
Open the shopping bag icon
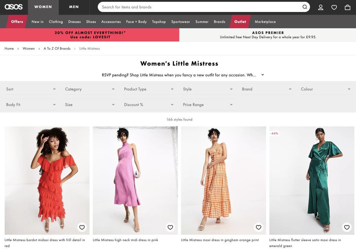[348, 7]
